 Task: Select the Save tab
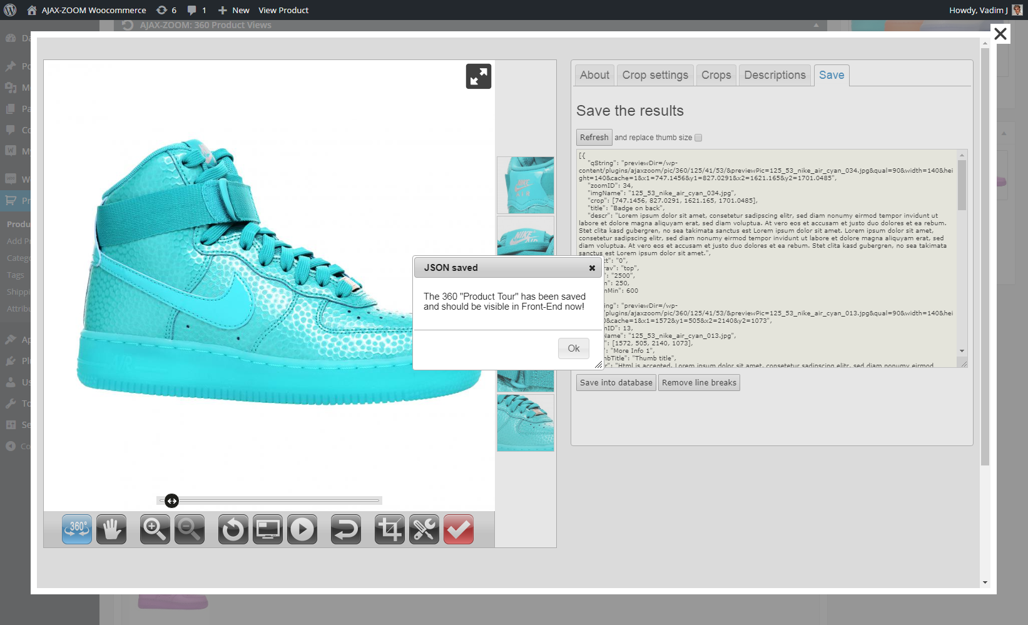click(832, 75)
